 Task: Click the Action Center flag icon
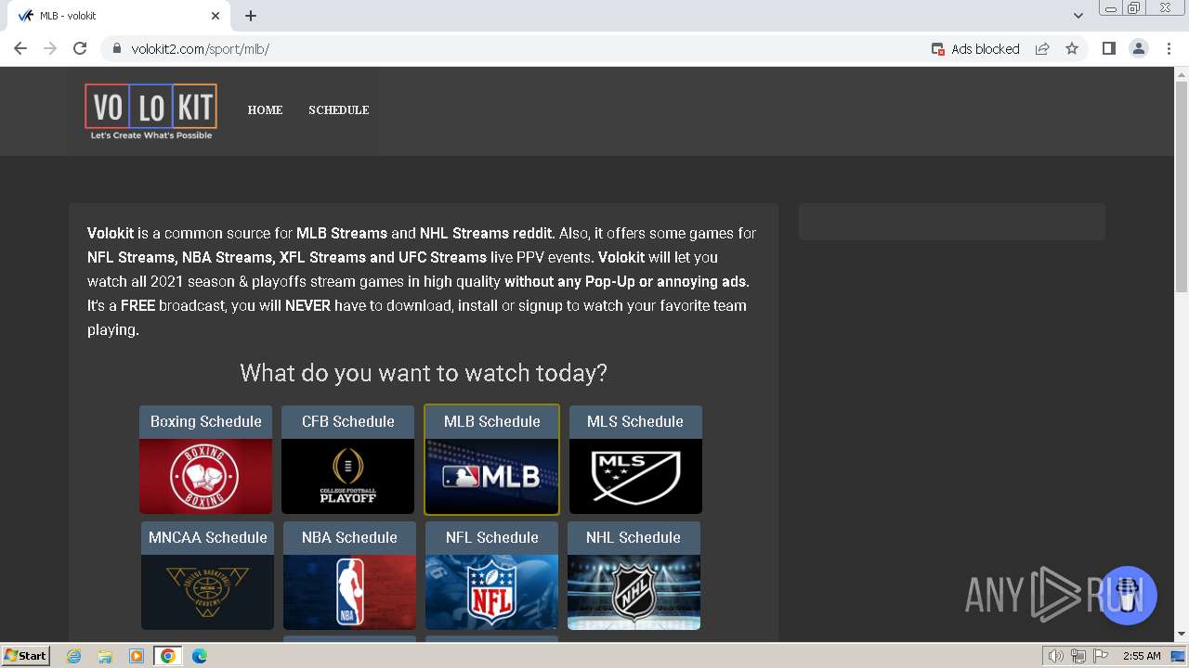click(1101, 656)
